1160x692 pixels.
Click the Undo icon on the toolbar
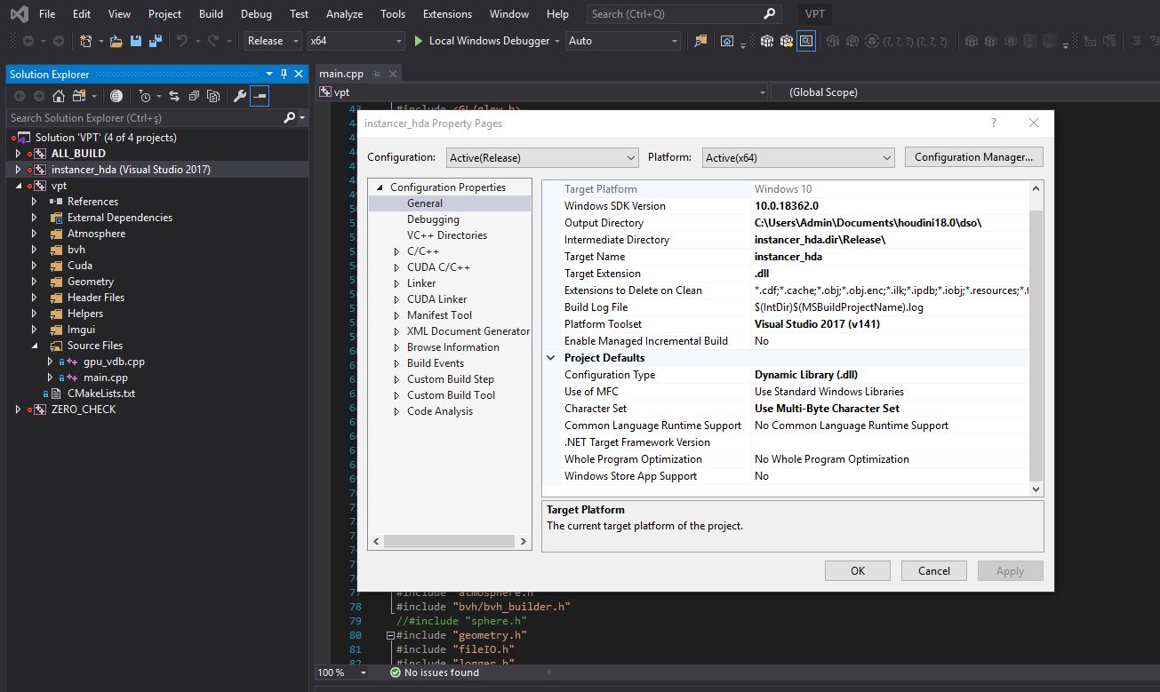[184, 41]
